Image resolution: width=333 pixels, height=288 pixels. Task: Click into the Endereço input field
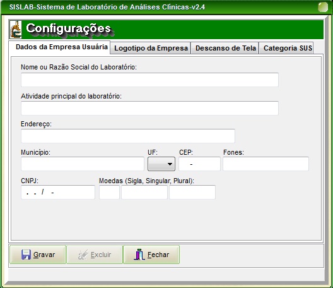click(x=128, y=136)
